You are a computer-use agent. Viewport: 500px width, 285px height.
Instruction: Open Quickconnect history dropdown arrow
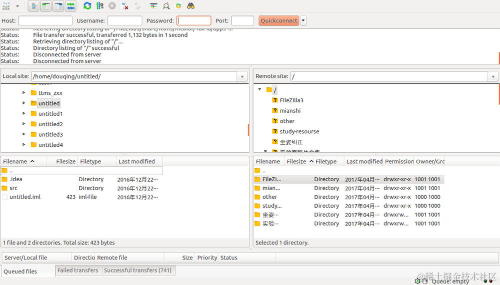[x=303, y=20]
